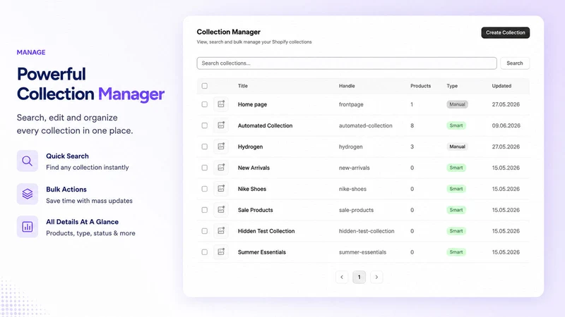
Task: Open the Automated Collection title
Action: (266, 125)
